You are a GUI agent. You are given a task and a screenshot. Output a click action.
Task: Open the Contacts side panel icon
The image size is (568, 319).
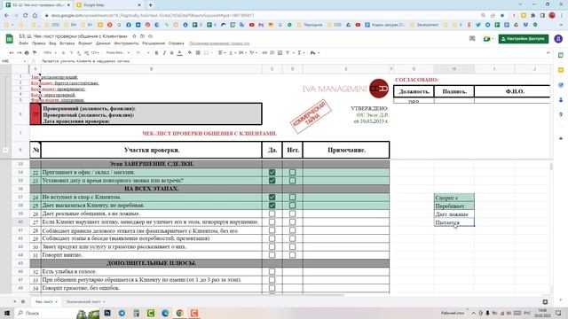coord(561,99)
